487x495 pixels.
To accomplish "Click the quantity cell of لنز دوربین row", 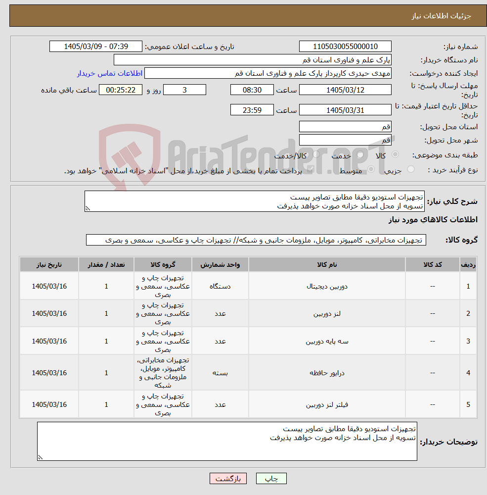I will coord(106,314).
